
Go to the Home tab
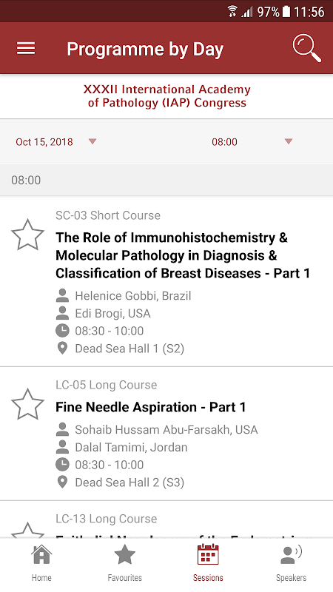(x=41, y=563)
